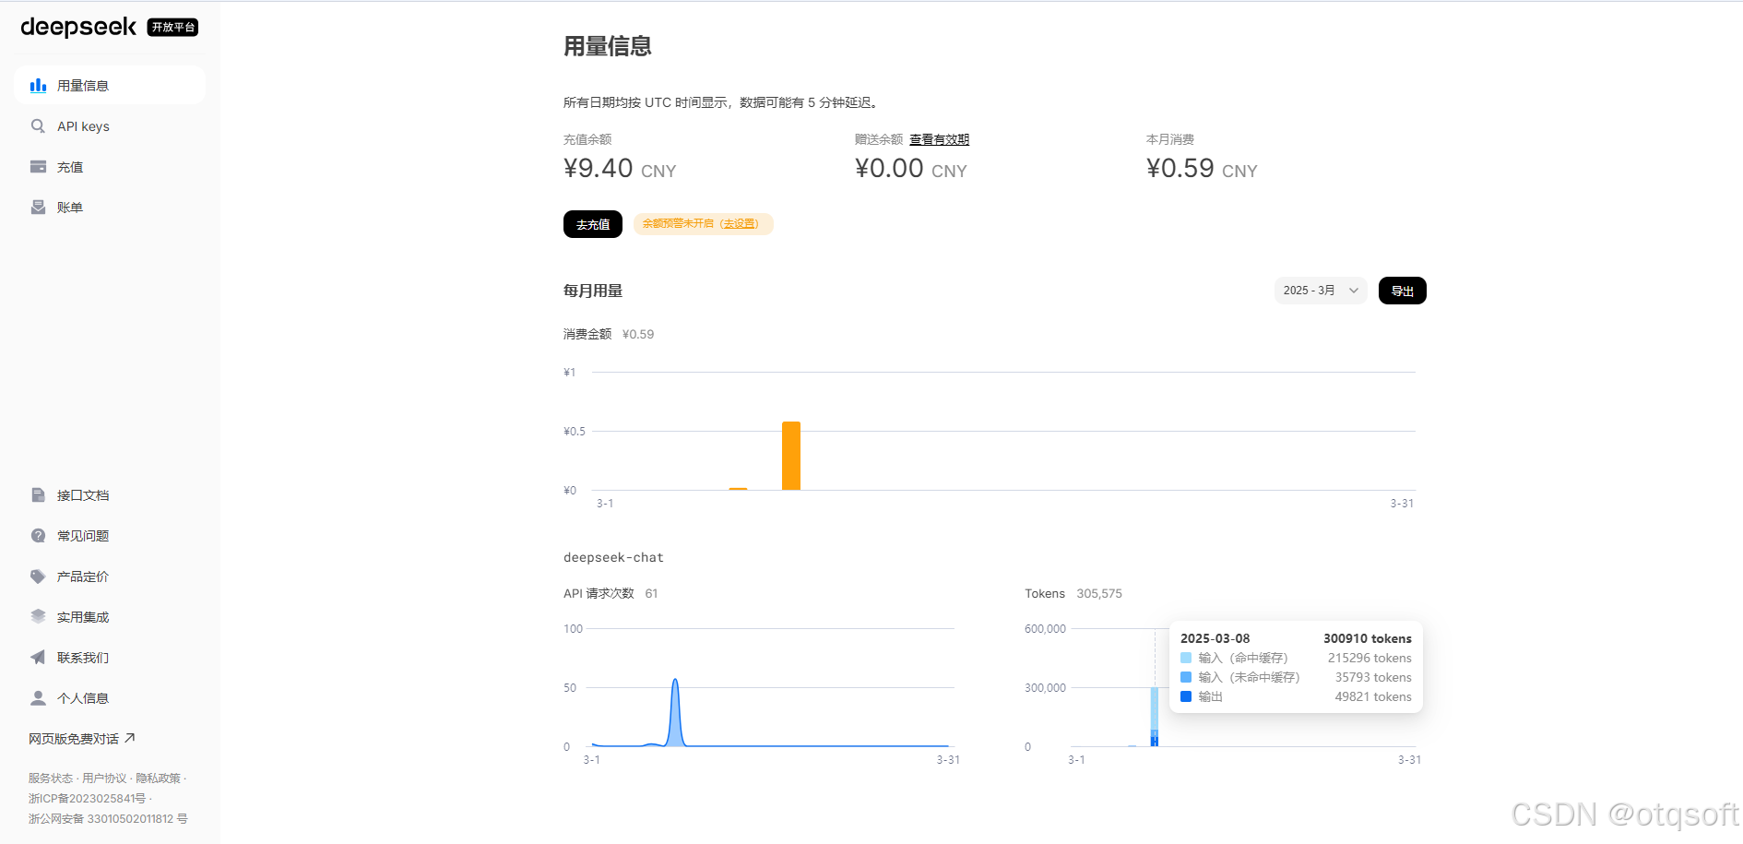Click the megaphone icon beside 联系我们

click(38, 658)
